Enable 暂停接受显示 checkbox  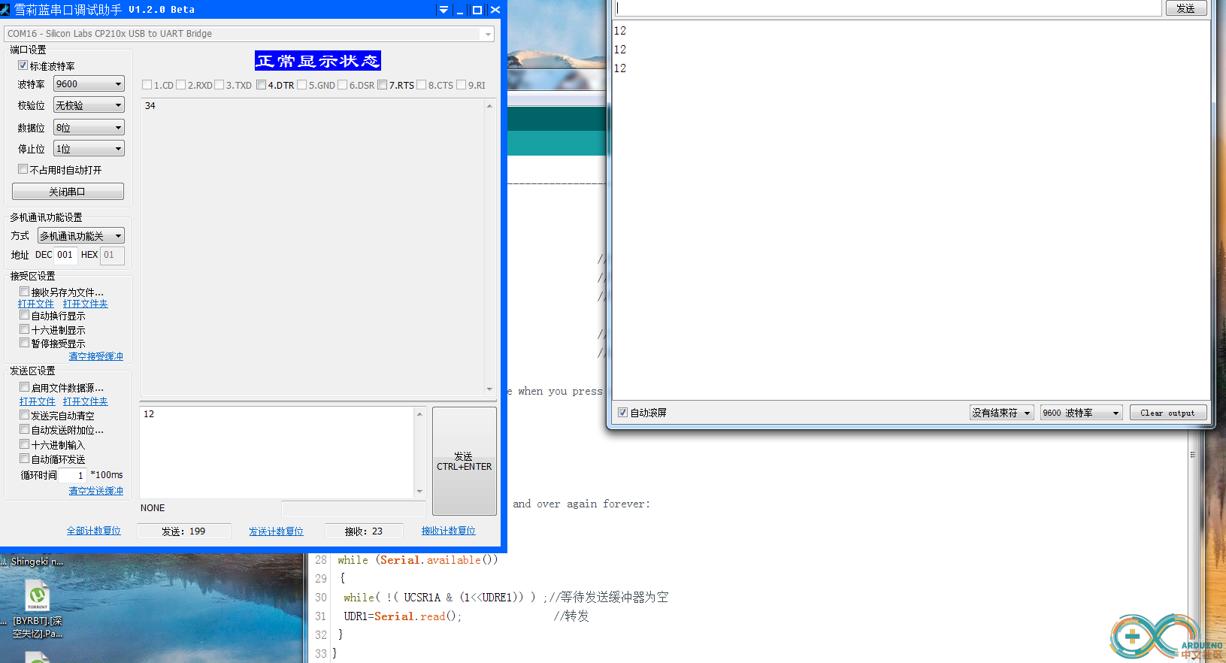(x=24, y=343)
